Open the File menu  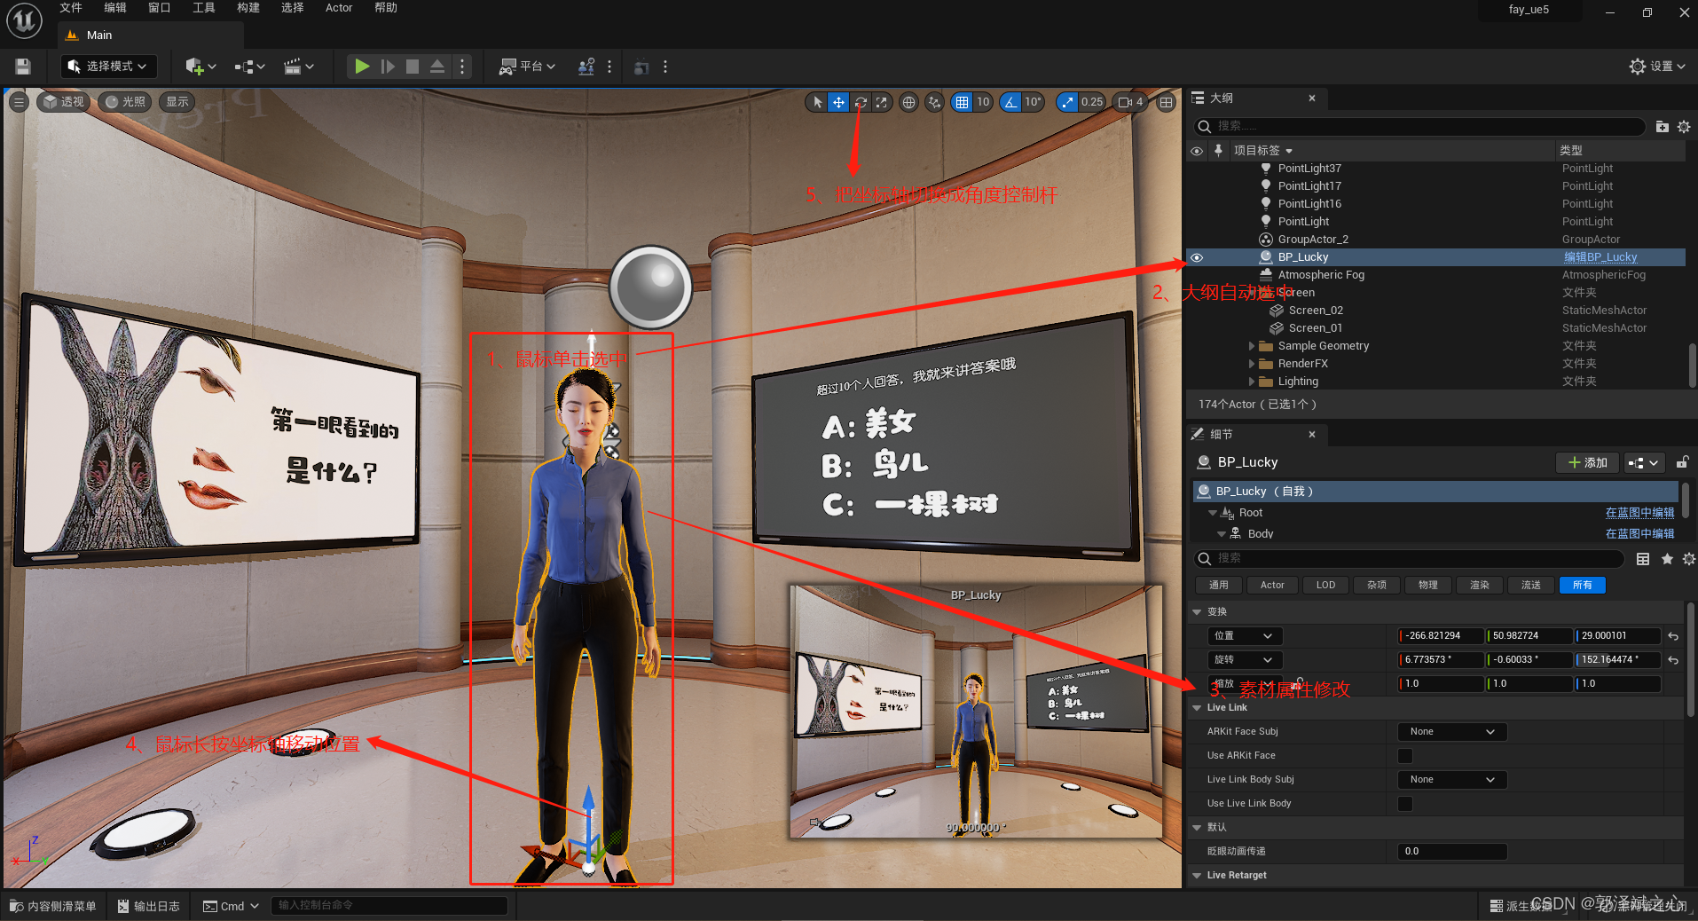point(71,8)
